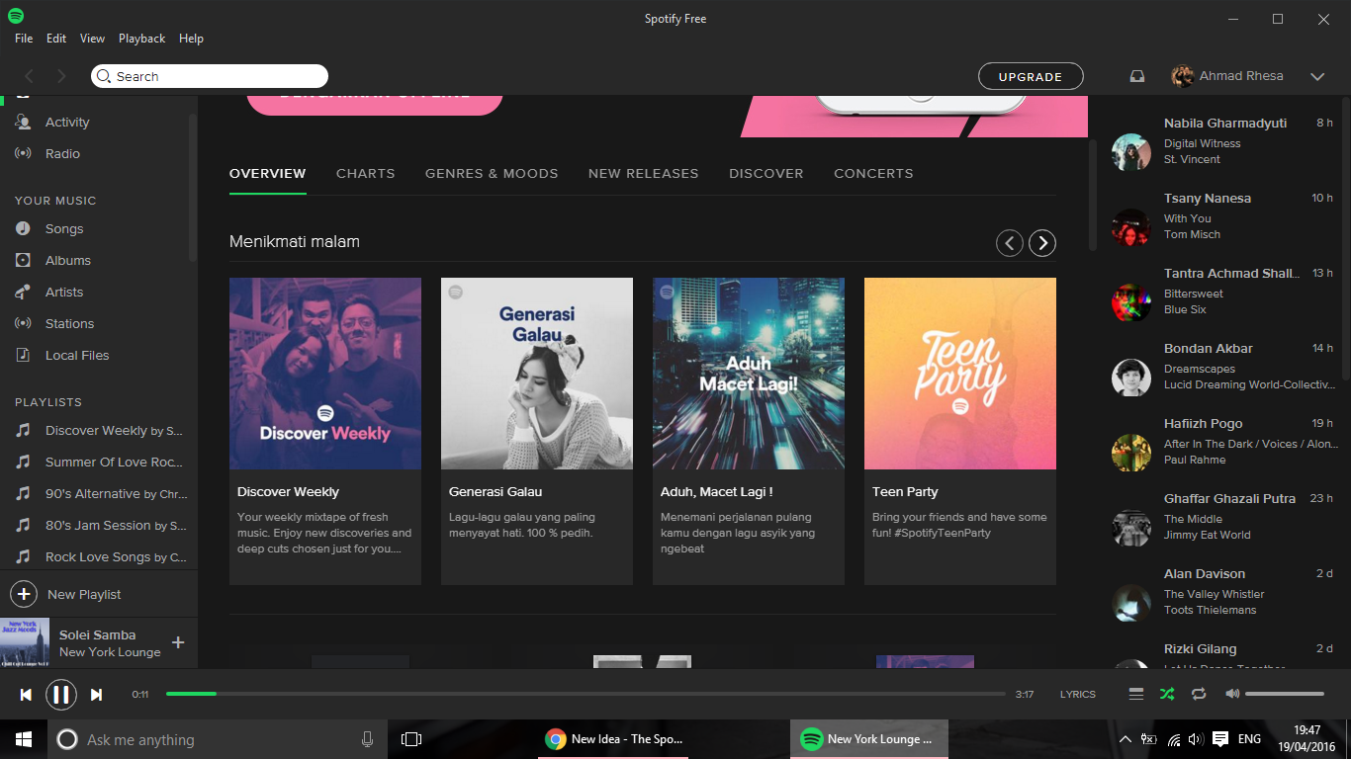Create a New Playlist
This screenshot has height=759, width=1351.
66,594
